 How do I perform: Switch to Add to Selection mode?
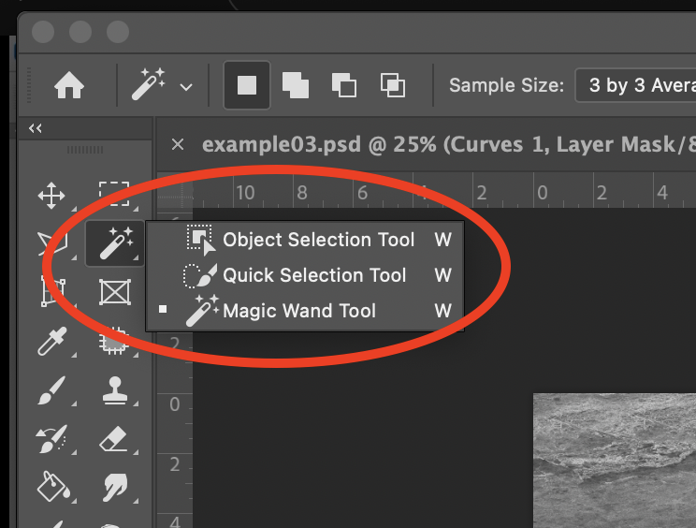pyautogui.click(x=296, y=85)
